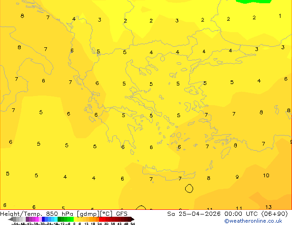Click the cyan swatch above legend label -18
The image size is (292, 225).
click(56, 219)
